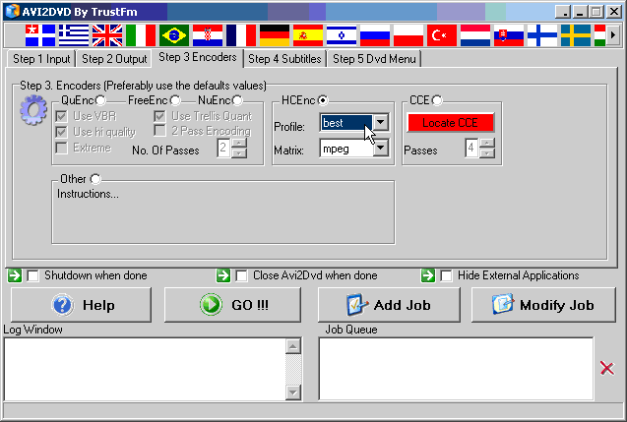Start conversion with GO !!! button
The image size is (627, 422).
click(232, 305)
